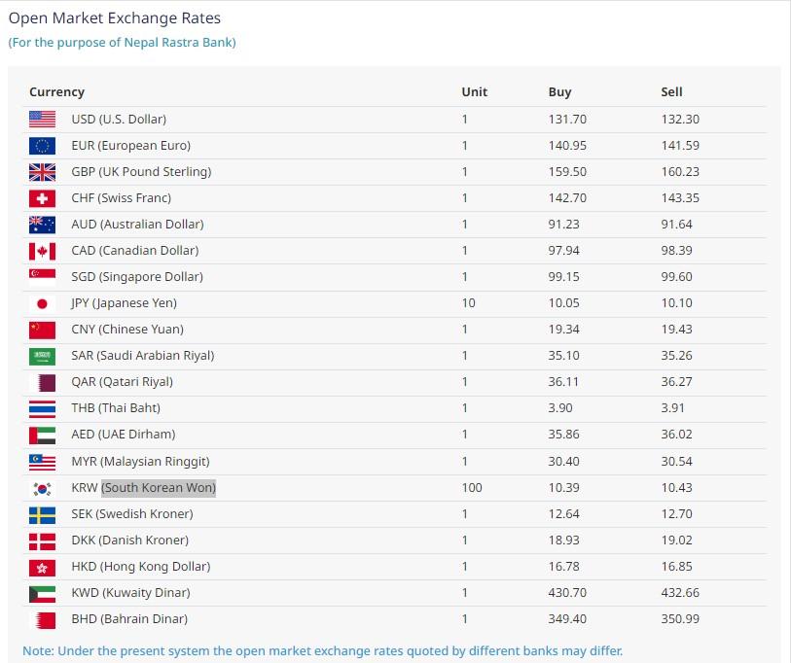This screenshot has height=663, width=791.
Task: Click the GBP sell rate 160.23
Action: (680, 172)
